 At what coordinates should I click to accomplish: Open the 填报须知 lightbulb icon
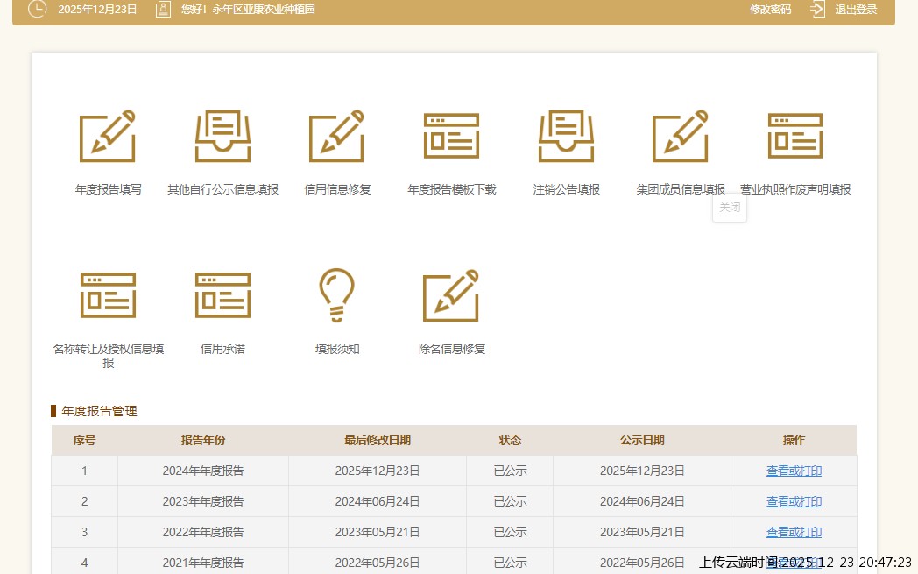point(337,294)
